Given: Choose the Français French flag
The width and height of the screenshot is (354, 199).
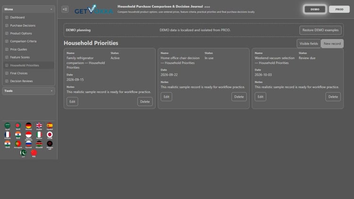Looking at the screenshot, I should coord(8,135).
